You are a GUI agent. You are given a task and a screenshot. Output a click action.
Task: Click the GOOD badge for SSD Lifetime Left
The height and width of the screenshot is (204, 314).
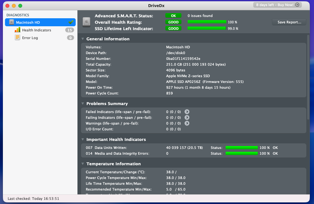click(173, 29)
